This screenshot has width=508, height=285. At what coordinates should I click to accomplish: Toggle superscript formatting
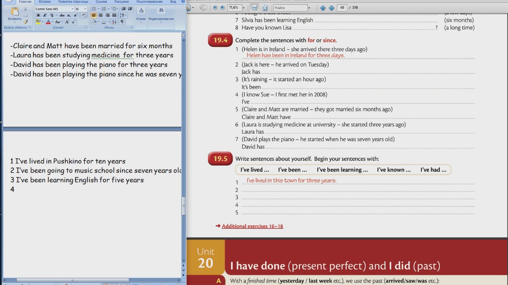tap(75, 15)
